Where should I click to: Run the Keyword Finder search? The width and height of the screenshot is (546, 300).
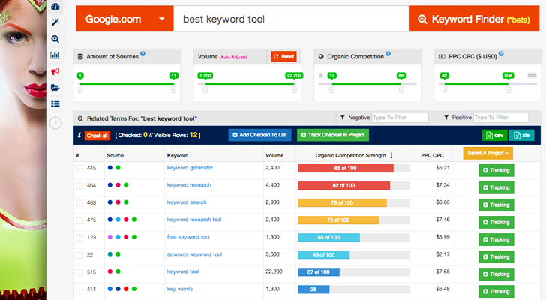474,19
